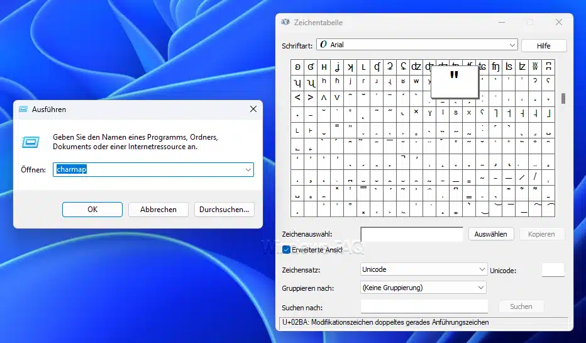Click the Hilfe button
The image size is (586, 343).
[544, 46]
